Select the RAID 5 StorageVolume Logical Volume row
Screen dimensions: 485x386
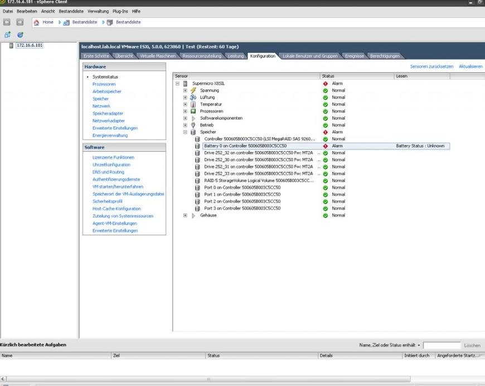(259, 181)
